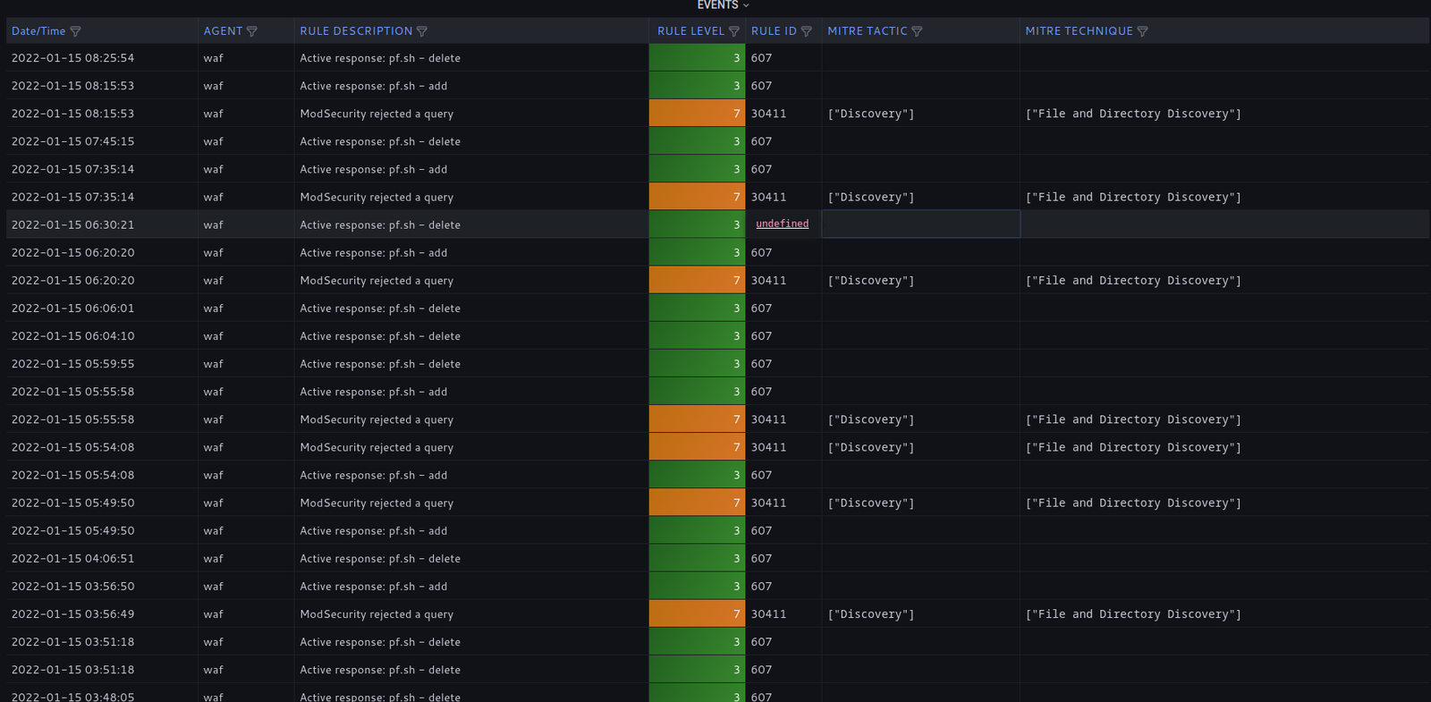The height and width of the screenshot is (702, 1431).
Task: Open the Agent column filter icon
Action: (x=252, y=31)
